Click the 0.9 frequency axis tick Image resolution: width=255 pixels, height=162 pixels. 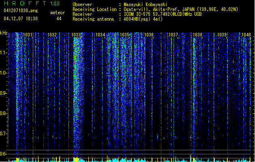pyautogui.click(x=4, y=93)
